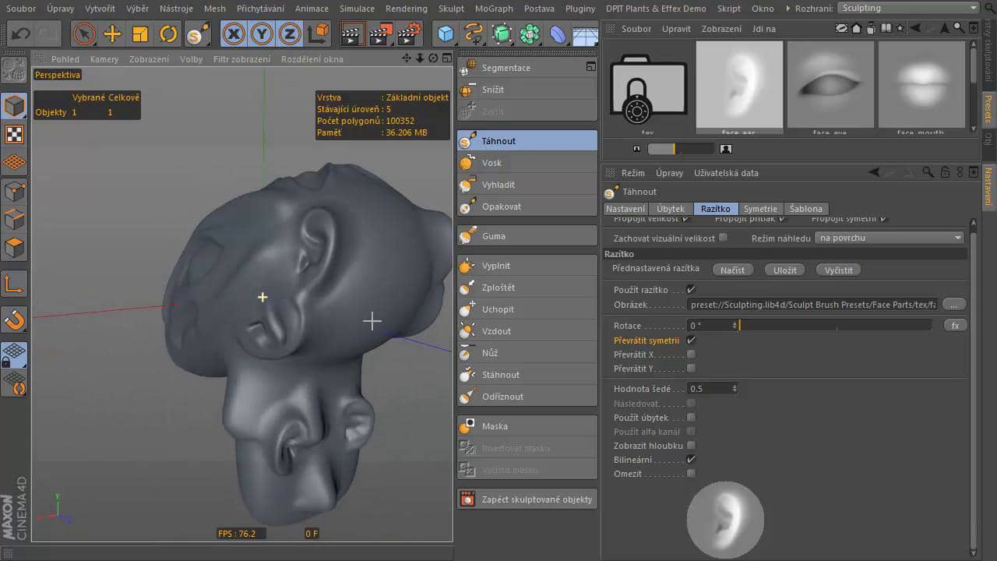Switch to the Symetrie tab
997x561 pixels.
(760, 209)
